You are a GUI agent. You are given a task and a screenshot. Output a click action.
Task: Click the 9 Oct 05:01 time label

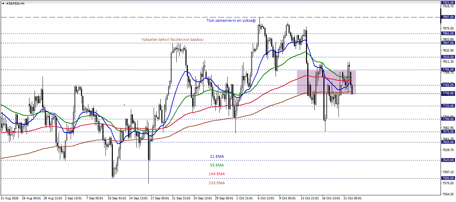(x=288, y=198)
